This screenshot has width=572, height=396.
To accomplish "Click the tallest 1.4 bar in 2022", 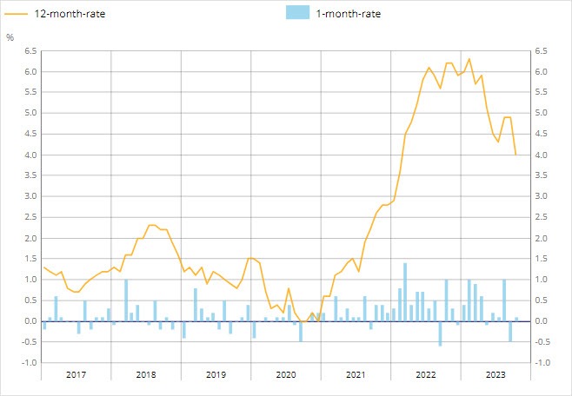I will point(405,292).
